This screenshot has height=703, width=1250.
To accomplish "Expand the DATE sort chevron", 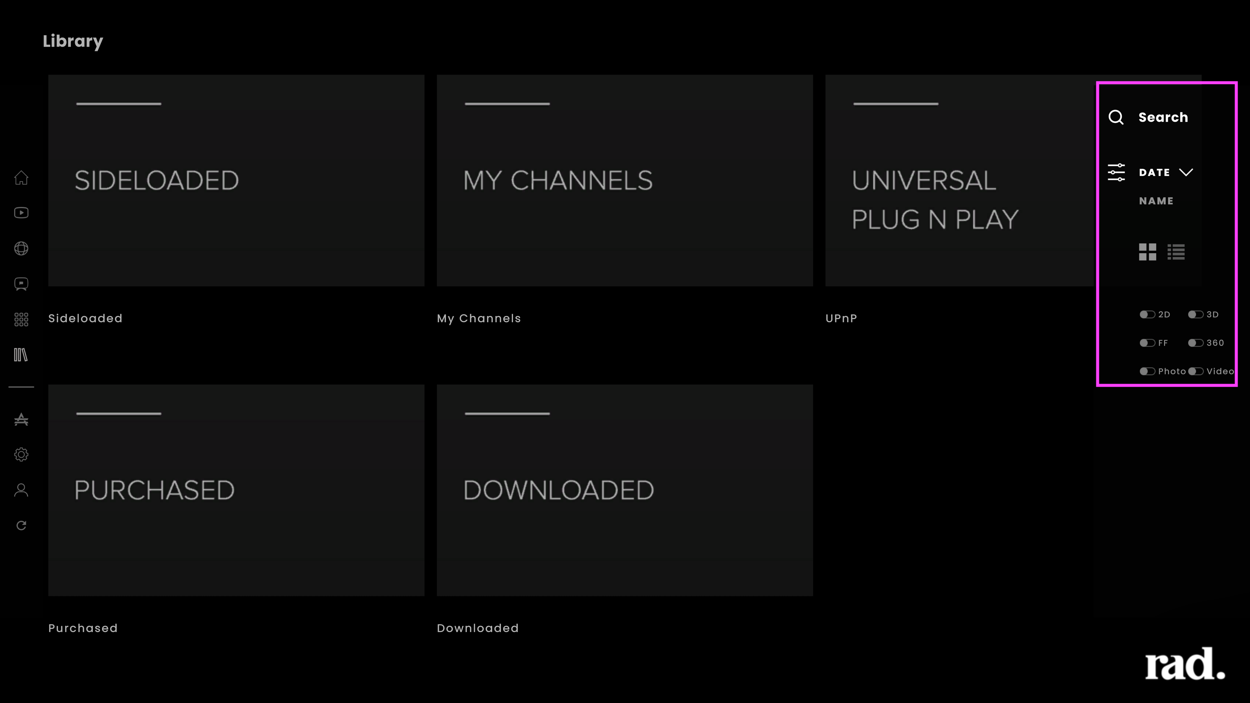I will (1186, 172).
